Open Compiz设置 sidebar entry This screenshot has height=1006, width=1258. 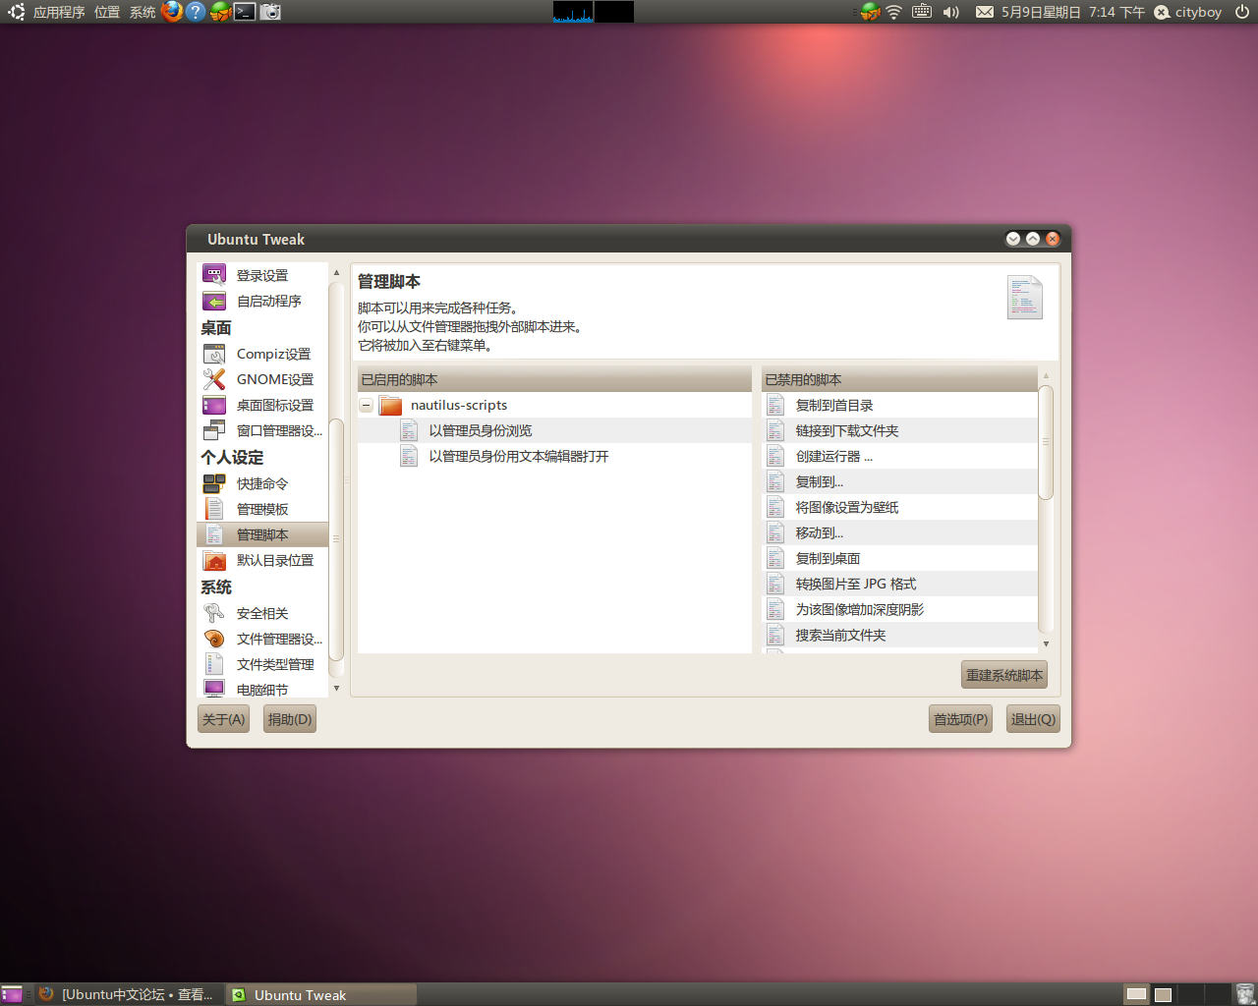(262, 354)
